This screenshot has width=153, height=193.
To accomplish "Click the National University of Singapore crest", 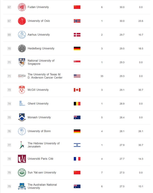I will pos(22,62).
